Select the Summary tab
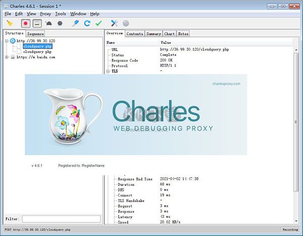 (154, 34)
